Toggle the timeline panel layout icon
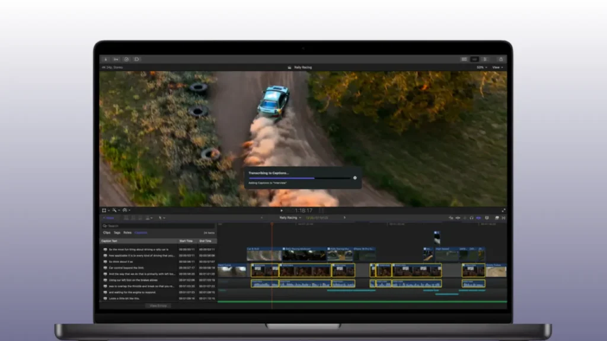The image size is (607, 341). click(x=474, y=59)
